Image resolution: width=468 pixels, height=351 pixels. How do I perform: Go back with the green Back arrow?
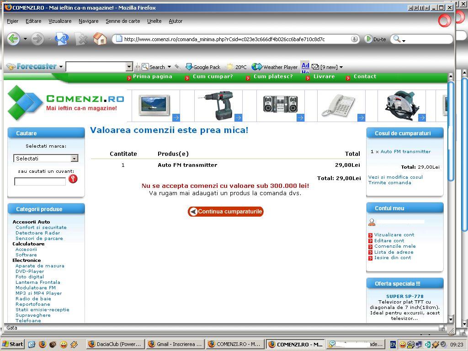point(13,39)
